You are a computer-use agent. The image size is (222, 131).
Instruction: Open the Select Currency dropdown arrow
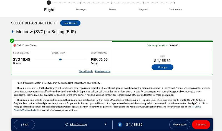point(105,124)
